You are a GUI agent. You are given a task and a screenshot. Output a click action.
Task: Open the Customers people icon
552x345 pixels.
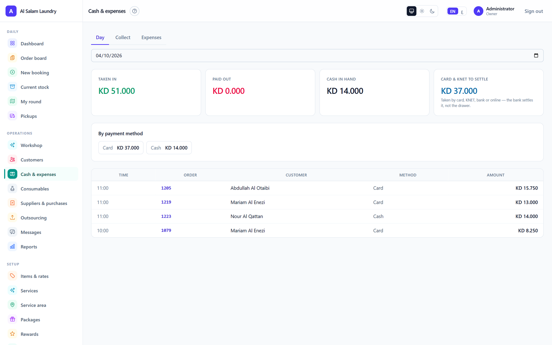pos(12,160)
